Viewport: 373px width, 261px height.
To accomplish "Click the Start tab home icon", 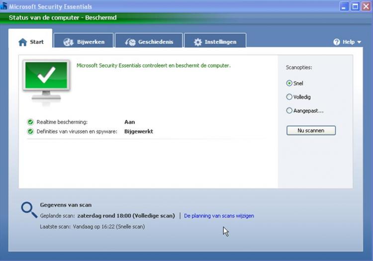I will click(22, 42).
